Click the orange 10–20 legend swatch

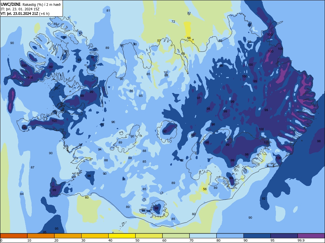(x=41, y=236)
